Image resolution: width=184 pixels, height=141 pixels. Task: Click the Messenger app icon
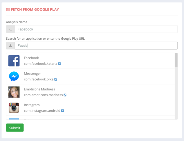pyautogui.click(x=14, y=76)
